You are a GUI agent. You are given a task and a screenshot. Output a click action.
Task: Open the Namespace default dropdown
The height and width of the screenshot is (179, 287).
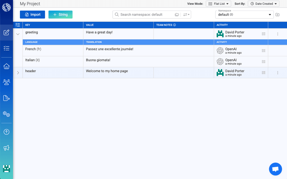coord(244,15)
